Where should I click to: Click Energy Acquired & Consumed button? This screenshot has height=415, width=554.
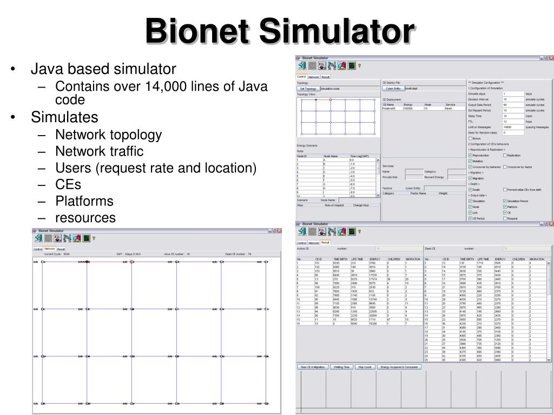point(399,367)
